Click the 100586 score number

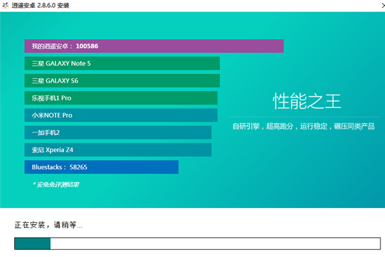point(87,46)
